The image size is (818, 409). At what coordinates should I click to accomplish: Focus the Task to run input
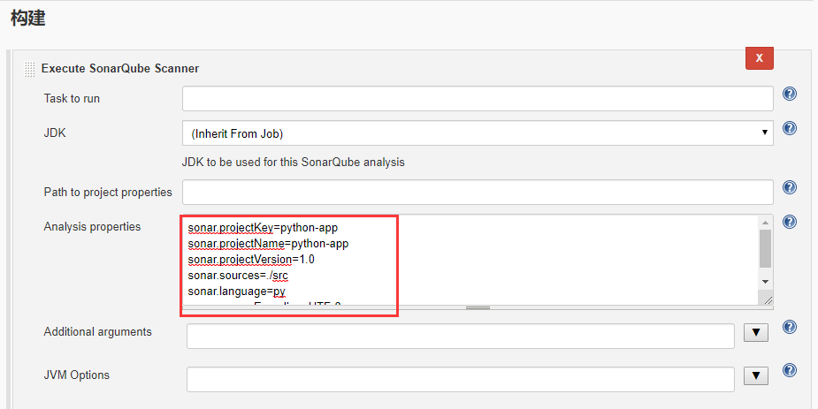coord(478,98)
